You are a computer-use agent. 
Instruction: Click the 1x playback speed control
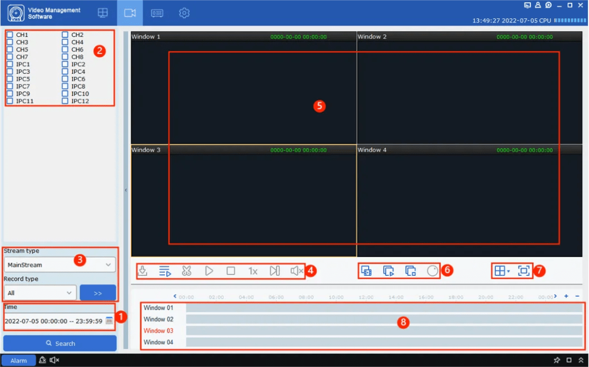pos(253,271)
